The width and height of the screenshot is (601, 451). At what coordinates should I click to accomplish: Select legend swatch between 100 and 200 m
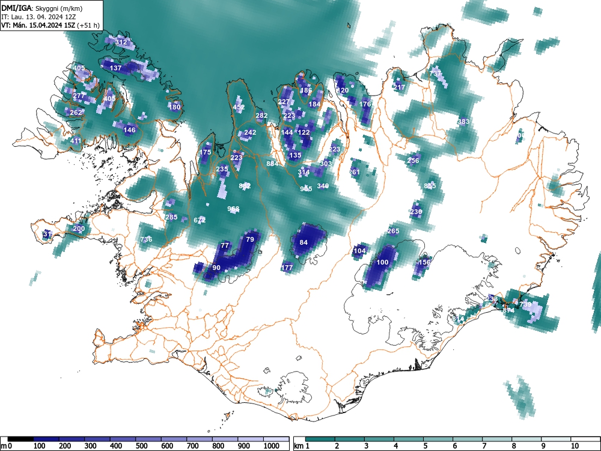46,439
